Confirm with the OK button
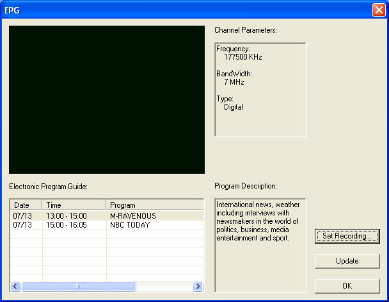The image size is (389, 302). (347, 286)
